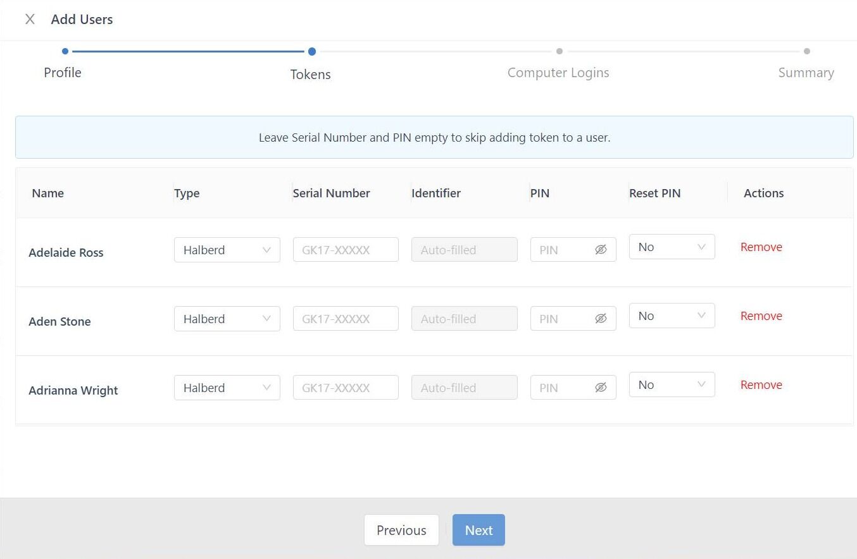Open Reset PIN dropdown for Aden Stone
This screenshot has width=857, height=559.
[x=672, y=316]
